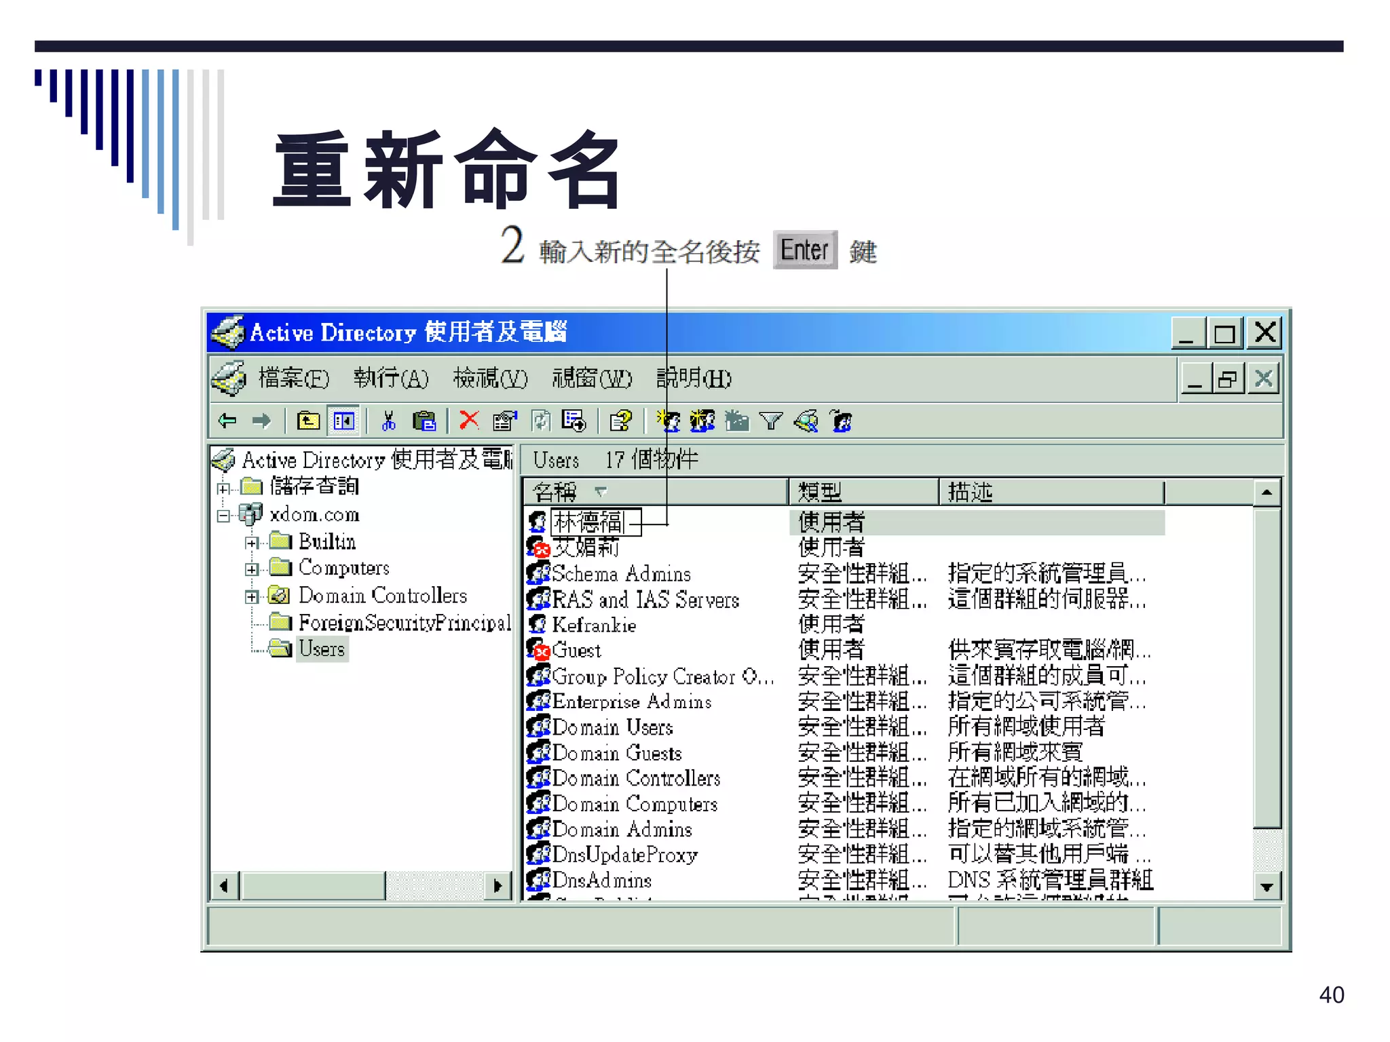Restore the inner console child window
Viewport: 1390px width, 1042px height.
1228,379
